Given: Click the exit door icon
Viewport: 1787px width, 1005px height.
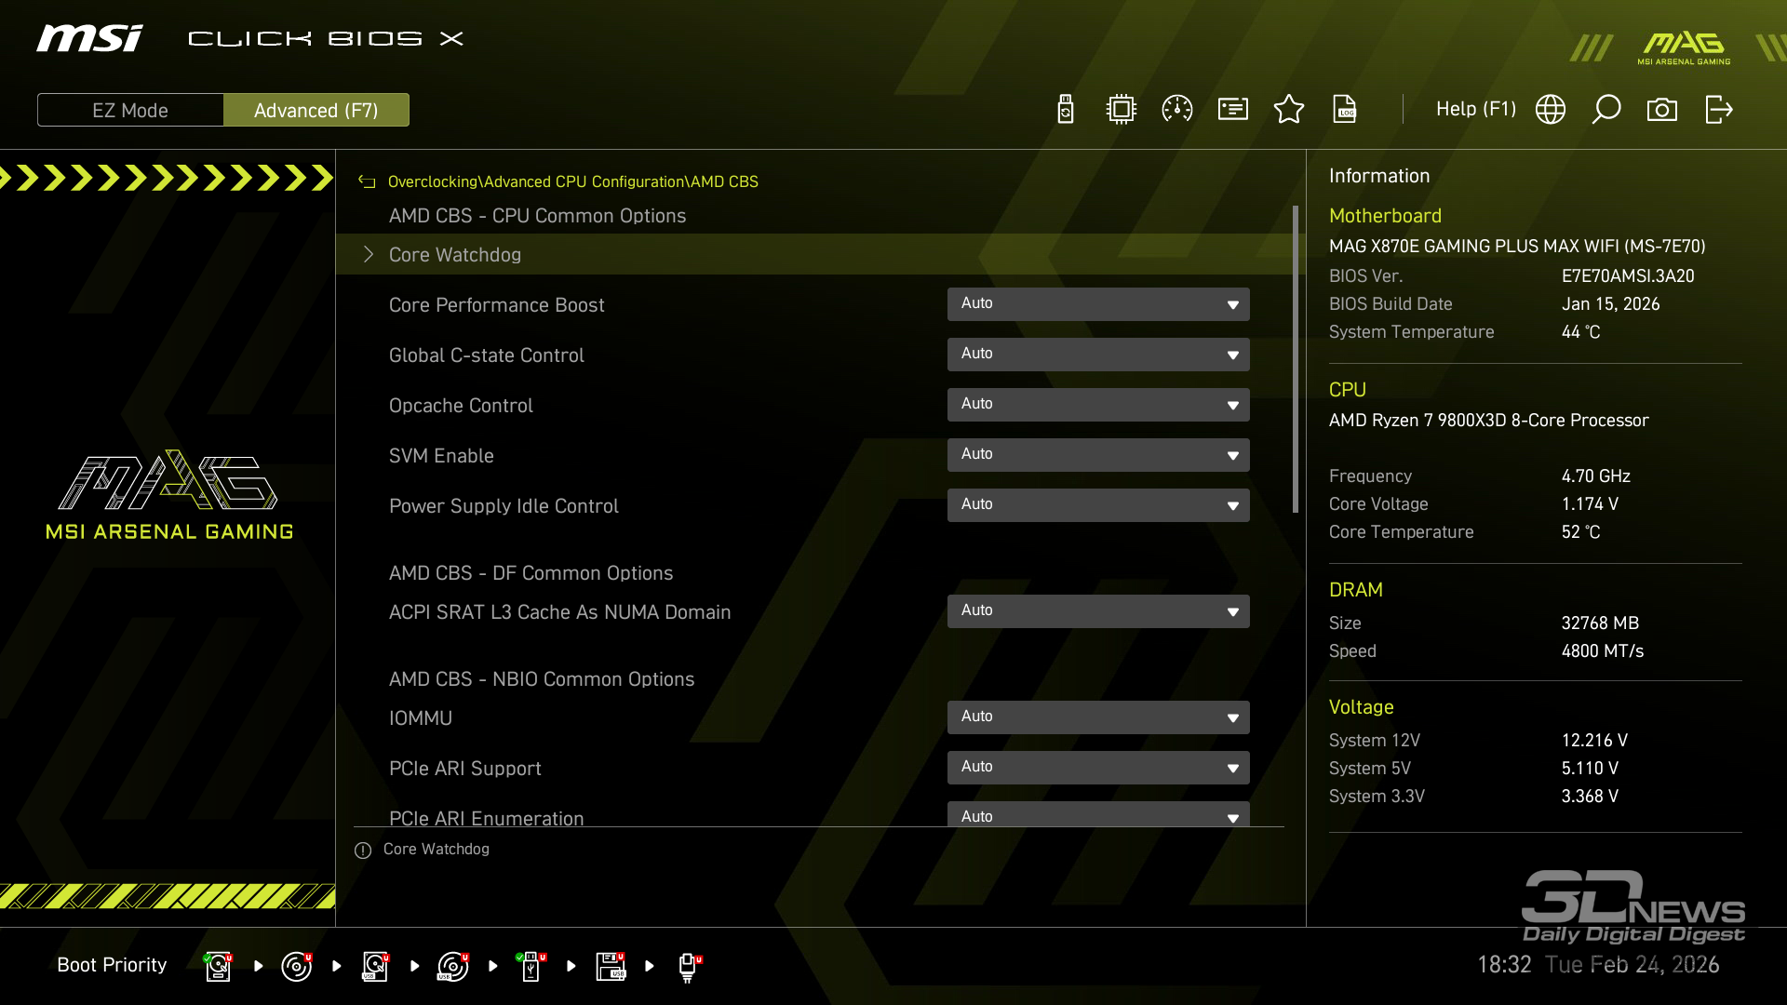Looking at the screenshot, I should click(1718, 110).
